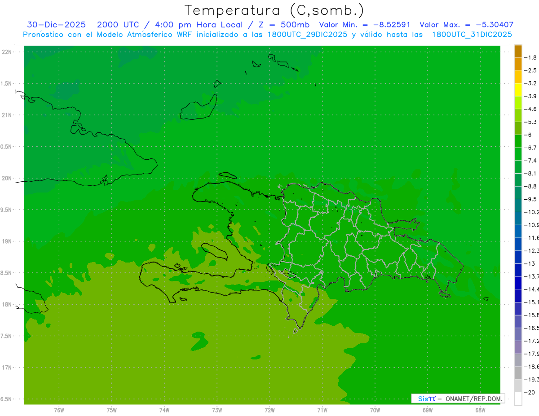Click the "-7.4" colorbar label
This screenshot has width=539, height=416.
531,161
